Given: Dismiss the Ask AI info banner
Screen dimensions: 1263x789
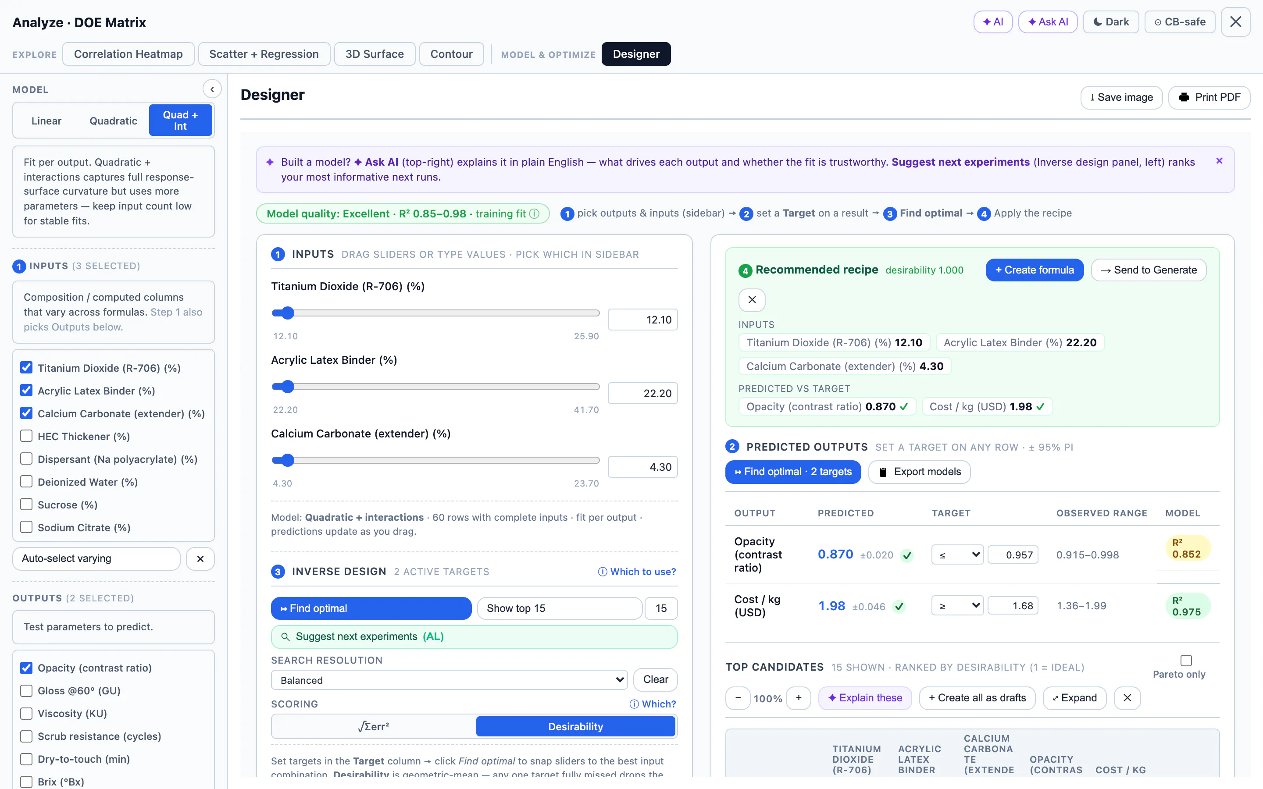Looking at the screenshot, I should 1219,161.
